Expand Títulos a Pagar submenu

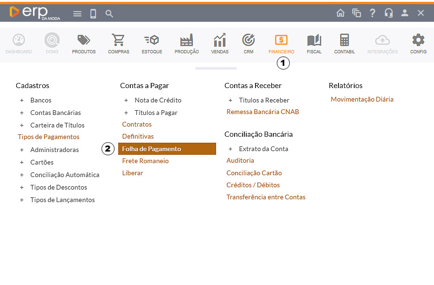(126, 113)
